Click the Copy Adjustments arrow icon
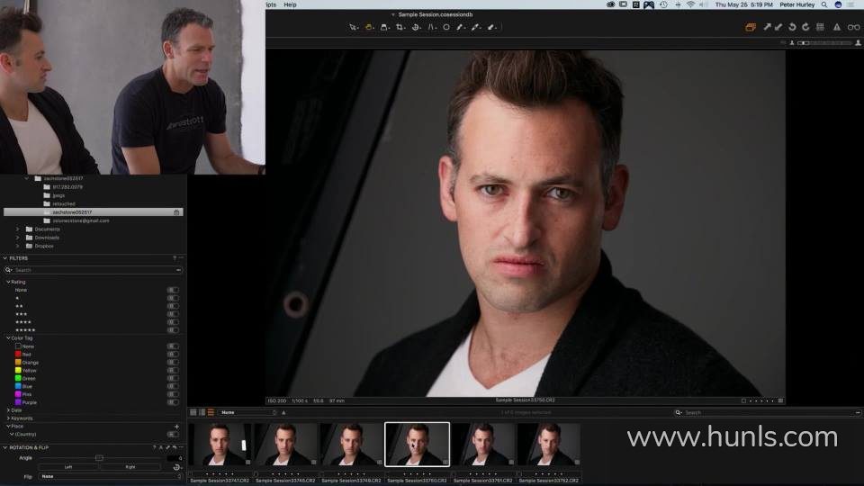 click(x=767, y=27)
